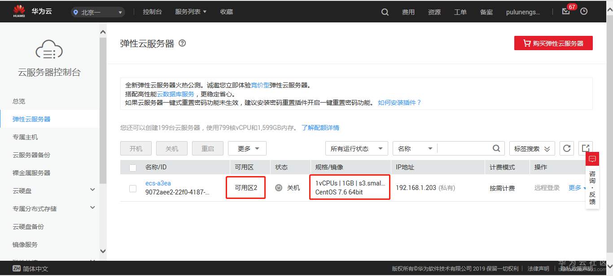The image size is (613, 276).
Task: Open the 法律声明 footer link
Action: point(538,268)
